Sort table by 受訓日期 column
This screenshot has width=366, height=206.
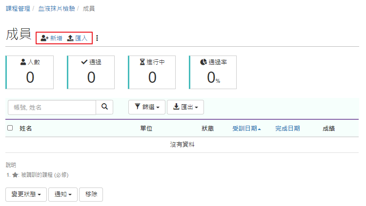pyautogui.click(x=246, y=129)
